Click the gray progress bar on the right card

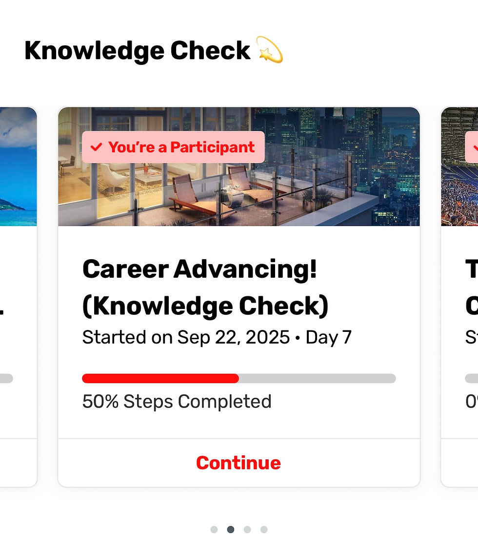click(471, 378)
